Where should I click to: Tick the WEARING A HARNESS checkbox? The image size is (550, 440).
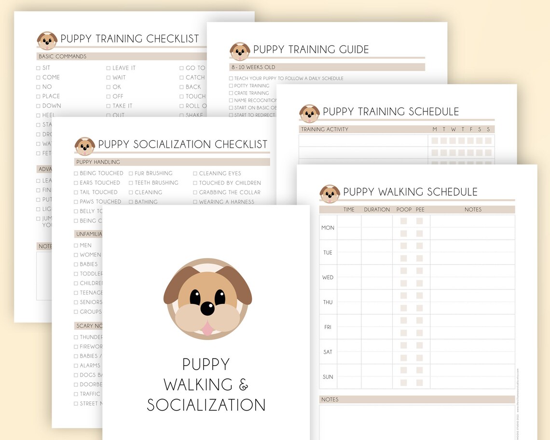(196, 202)
